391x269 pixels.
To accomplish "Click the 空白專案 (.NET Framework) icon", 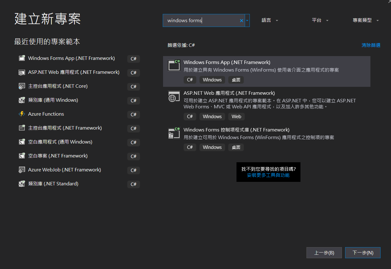I will coord(22,156).
